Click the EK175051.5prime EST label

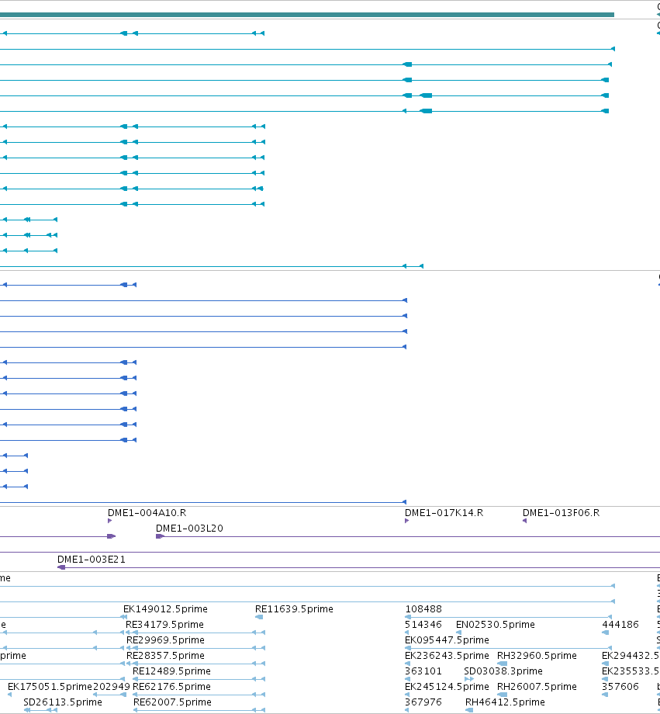(x=50, y=686)
